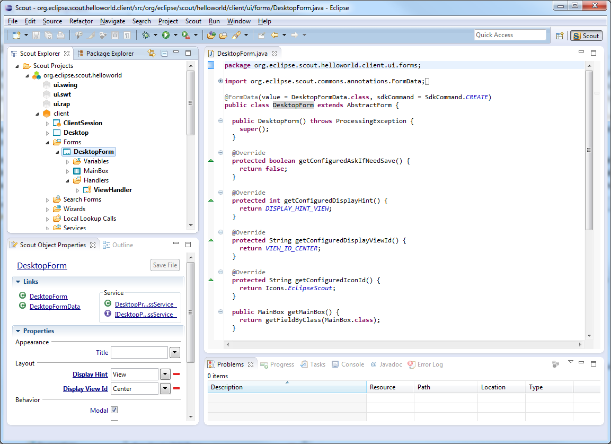Click the Quick Access search field
This screenshot has width=611, height=444.
(510, 34)
